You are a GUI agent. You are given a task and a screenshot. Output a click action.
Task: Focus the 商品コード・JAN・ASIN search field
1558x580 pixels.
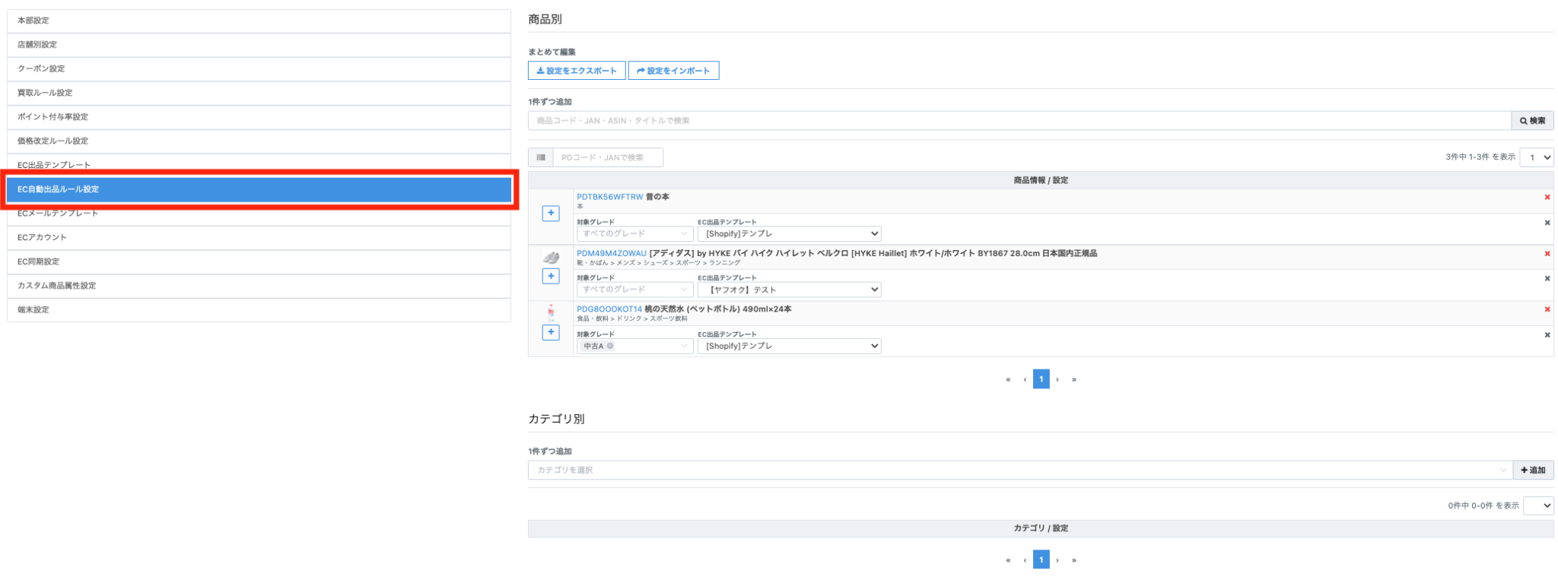[x=1019, y=121]
